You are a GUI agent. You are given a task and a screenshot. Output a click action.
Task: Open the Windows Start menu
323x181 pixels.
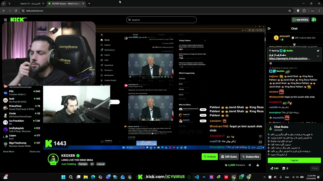[63, 177]
